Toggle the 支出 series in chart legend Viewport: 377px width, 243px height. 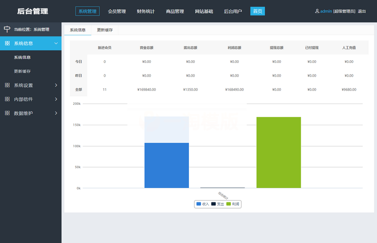(x=217, y=204)
